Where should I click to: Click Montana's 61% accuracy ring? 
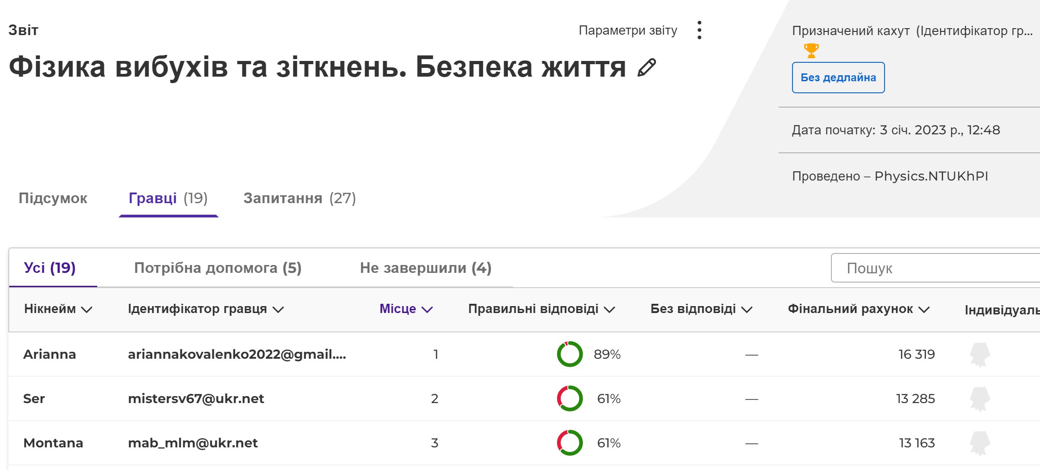[x=570, y=443]
